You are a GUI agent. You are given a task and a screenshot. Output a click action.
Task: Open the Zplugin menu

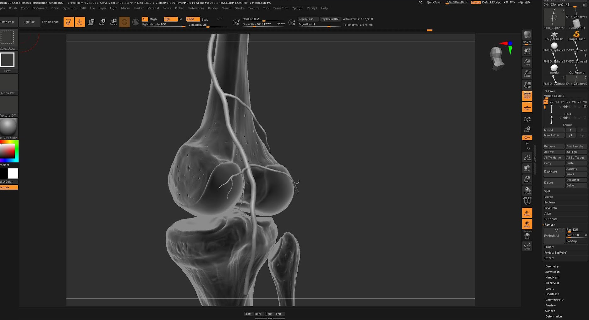[297, 8]
